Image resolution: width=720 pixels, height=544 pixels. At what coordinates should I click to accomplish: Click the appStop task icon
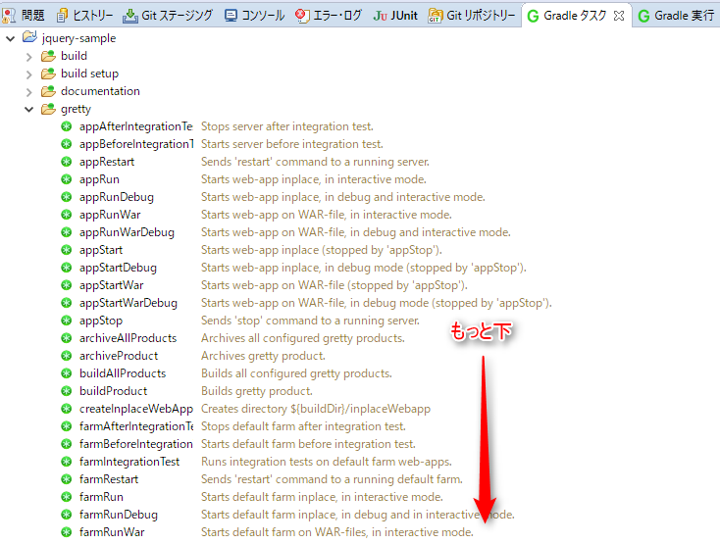point(67,321)
